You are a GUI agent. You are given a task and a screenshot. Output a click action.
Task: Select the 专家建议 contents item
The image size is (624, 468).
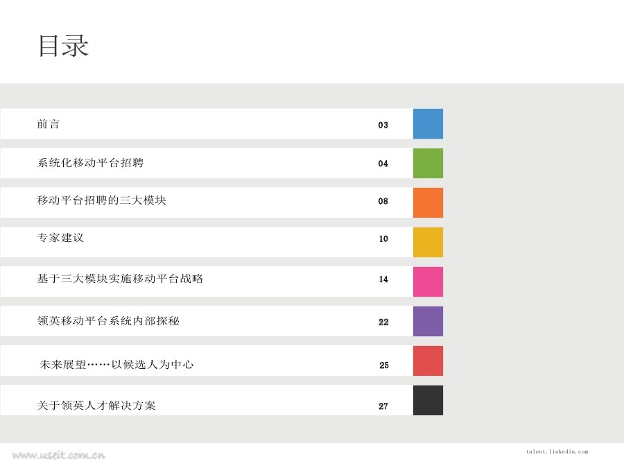point(60,239)
